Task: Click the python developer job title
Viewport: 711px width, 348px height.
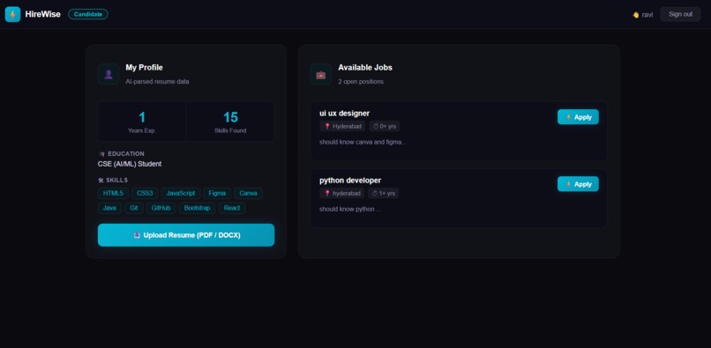Action: [x=350, y=181]
